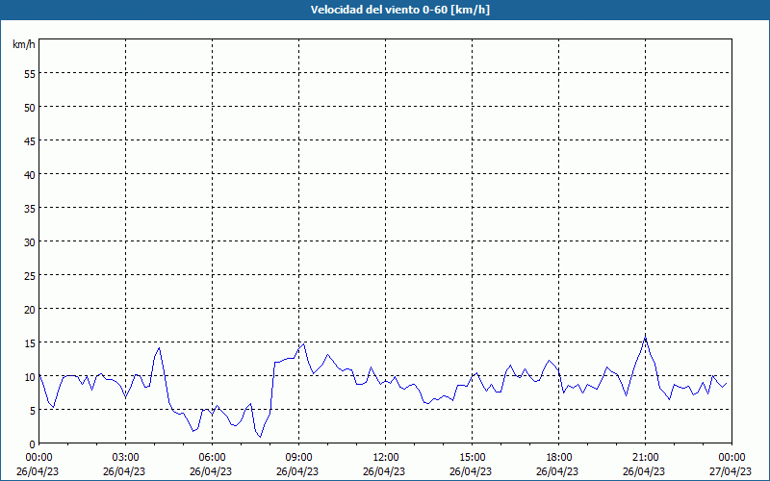770x481 pixels.
Task: Click the 40 value on y-axis
Action: pos(30,175)
